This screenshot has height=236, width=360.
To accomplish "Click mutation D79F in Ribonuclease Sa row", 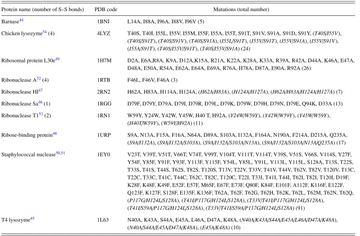I will point(133,104).
